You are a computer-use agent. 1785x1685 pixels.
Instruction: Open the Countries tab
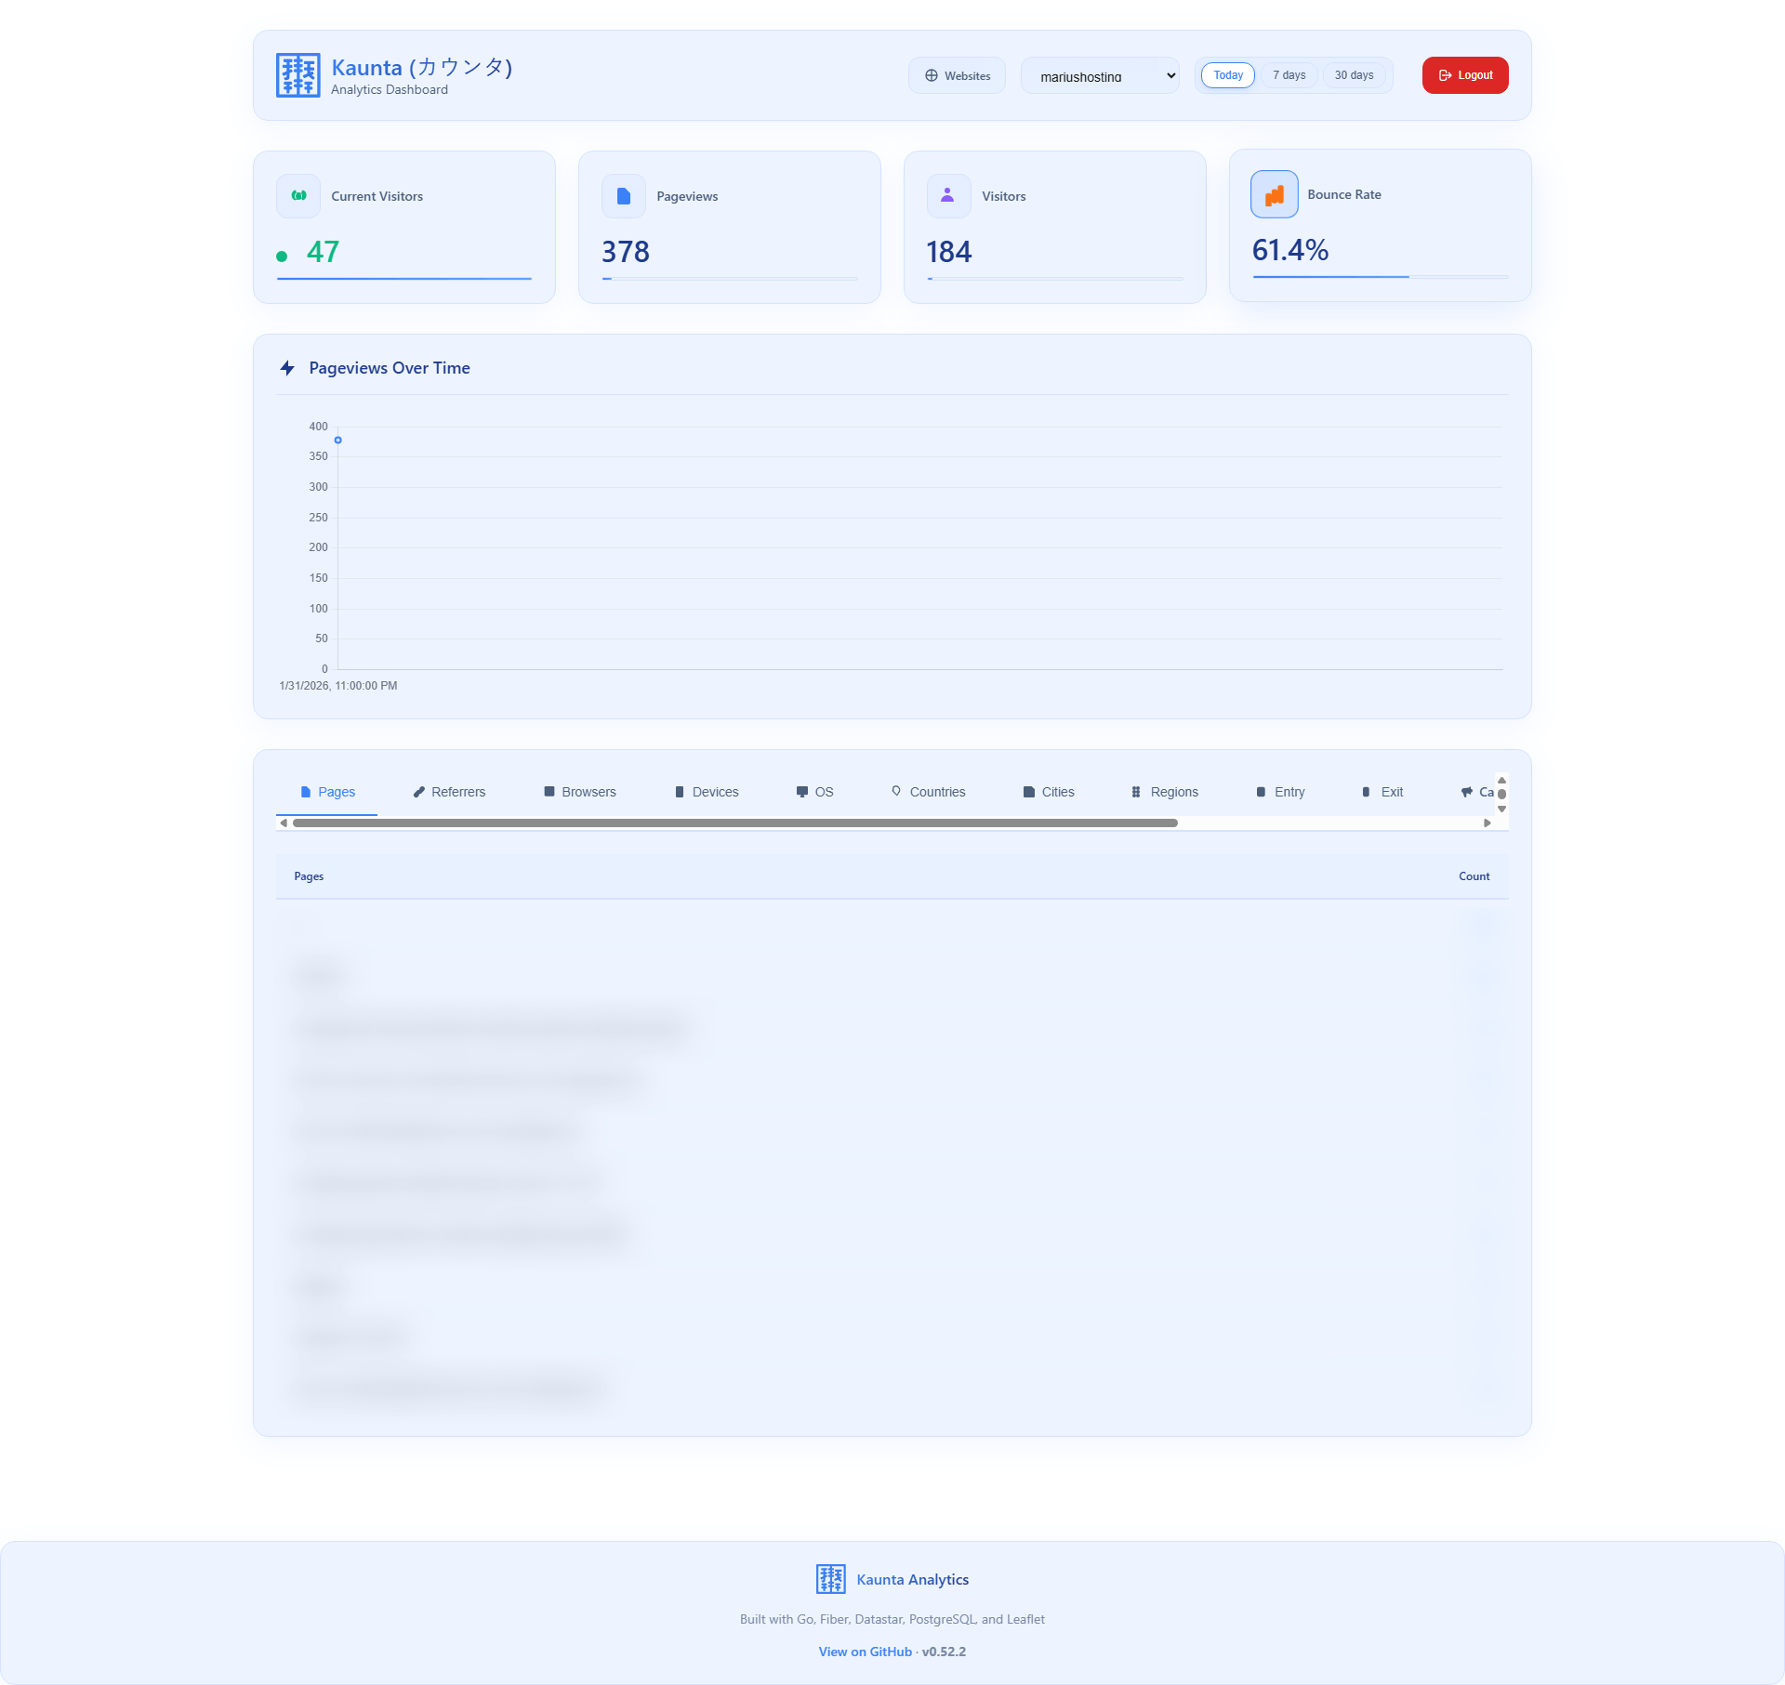pyautogui.click(x=936, y=791)
